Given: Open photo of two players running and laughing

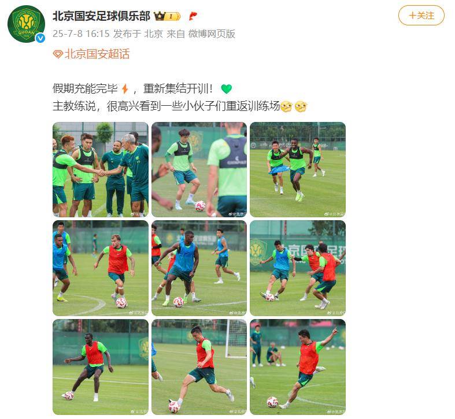Looking at the screenshot, I should pos(298,169).
